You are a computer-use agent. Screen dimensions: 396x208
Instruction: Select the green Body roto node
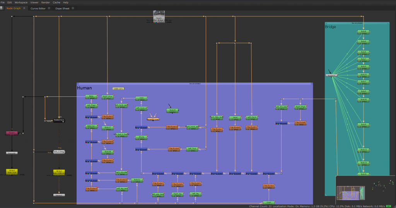91,96
